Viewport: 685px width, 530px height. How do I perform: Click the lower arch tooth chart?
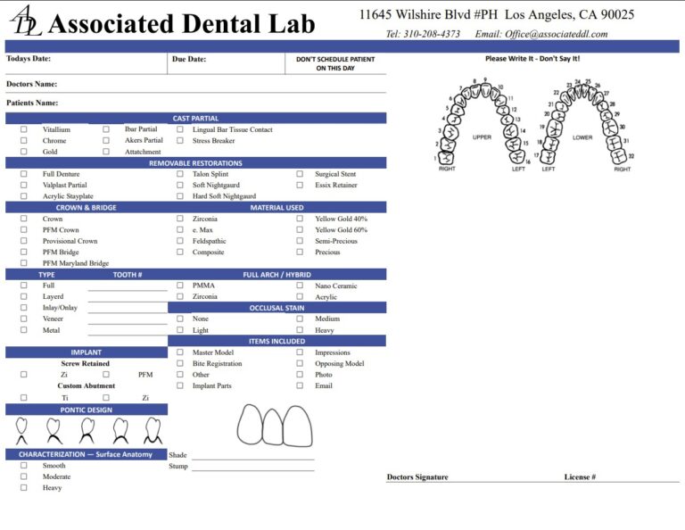click(584, 125)
